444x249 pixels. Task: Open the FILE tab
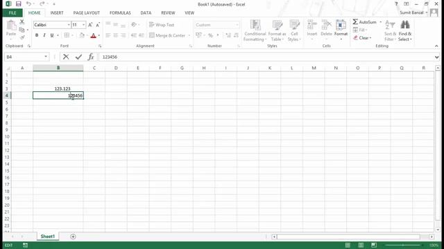12,13
